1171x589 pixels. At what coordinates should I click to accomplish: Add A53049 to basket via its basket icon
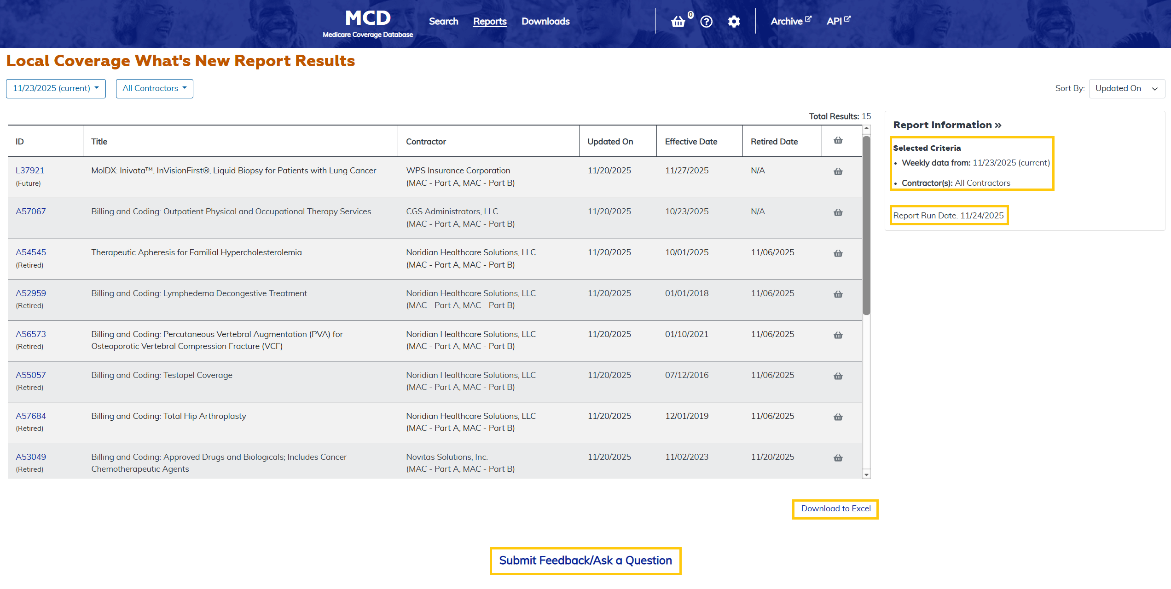(838, 458)
